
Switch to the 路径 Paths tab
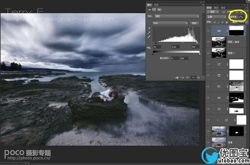223,7
